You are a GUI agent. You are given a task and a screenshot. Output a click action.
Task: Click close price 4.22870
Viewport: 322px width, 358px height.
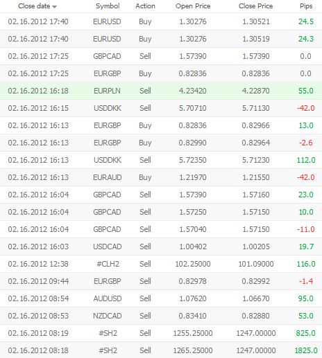tap(255, 91)
